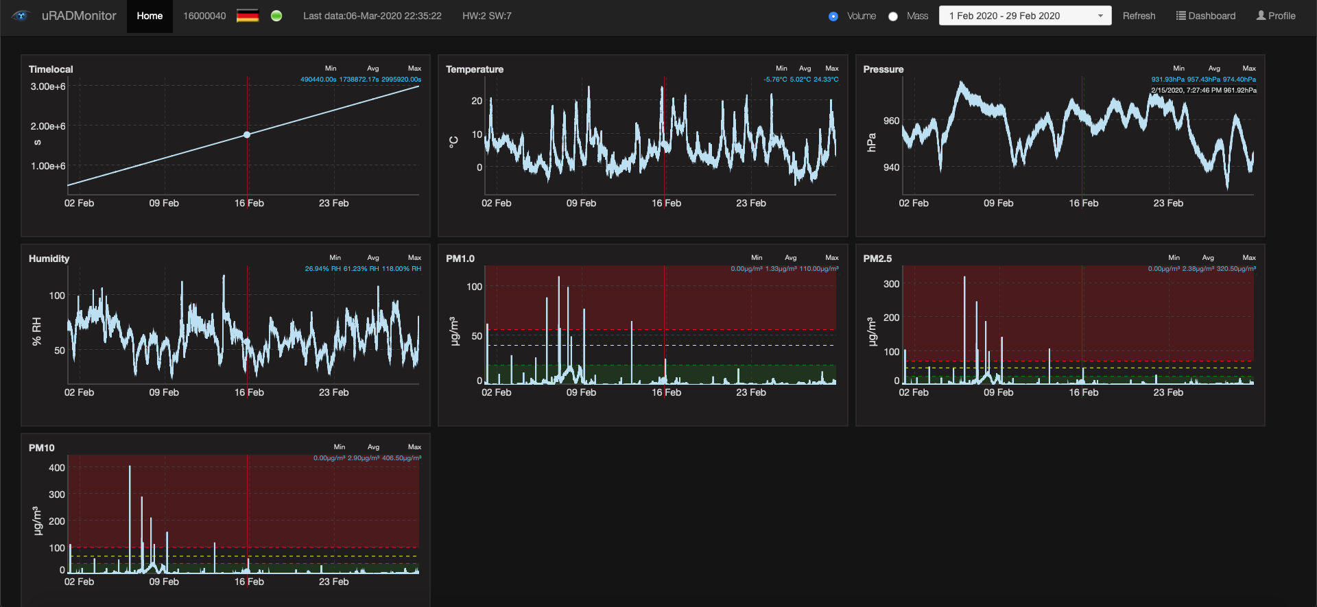Click the Profile person icon
The image size is (1317, 607).
(x=1261, y=16)
